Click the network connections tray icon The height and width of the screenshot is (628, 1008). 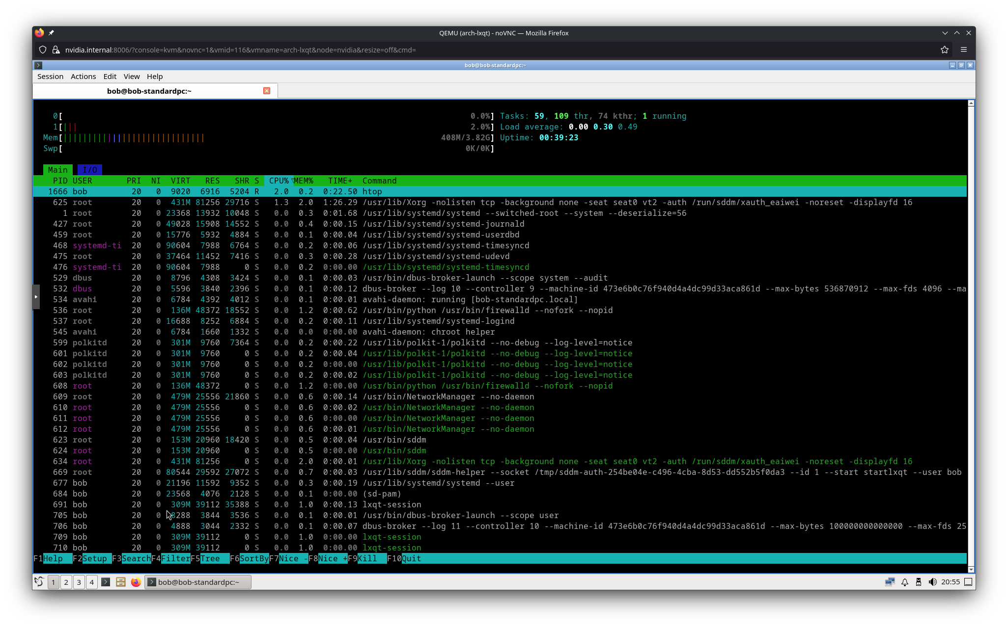(889, 582)
